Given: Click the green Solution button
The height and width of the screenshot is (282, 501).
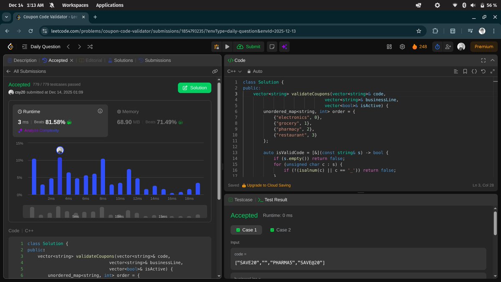Looking at the screenshot, I should [195, 88].
